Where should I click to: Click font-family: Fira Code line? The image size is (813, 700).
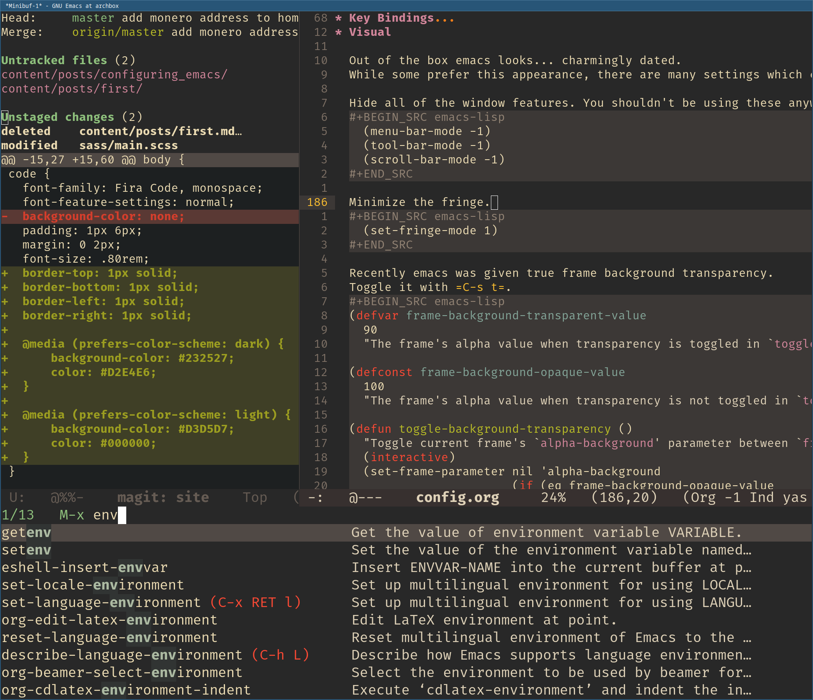(x=143, y=188)
